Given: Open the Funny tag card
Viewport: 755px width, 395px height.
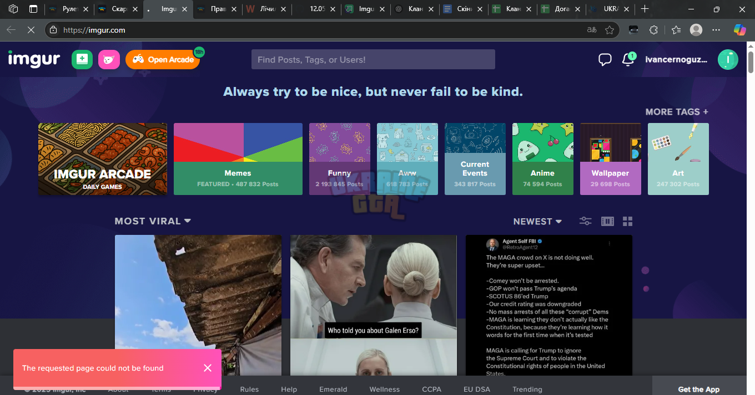Looking at the screenshot, I should (x=340, y=159).
